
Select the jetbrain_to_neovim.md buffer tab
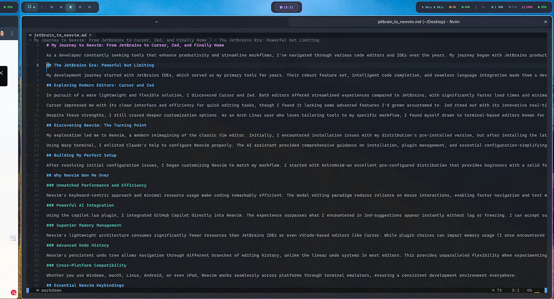[x=60, y=35]
